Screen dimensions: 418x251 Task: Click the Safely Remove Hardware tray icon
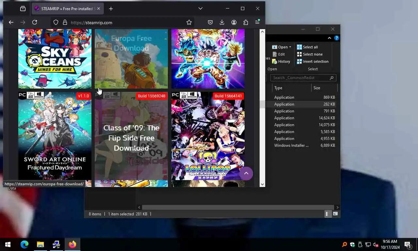click(x=360, y=244)
